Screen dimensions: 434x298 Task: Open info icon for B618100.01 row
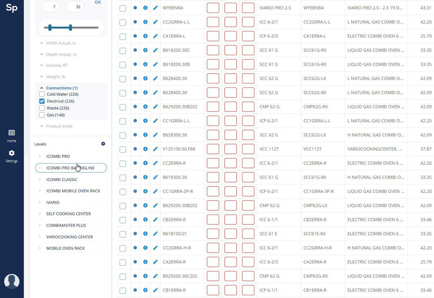point(145,234)
